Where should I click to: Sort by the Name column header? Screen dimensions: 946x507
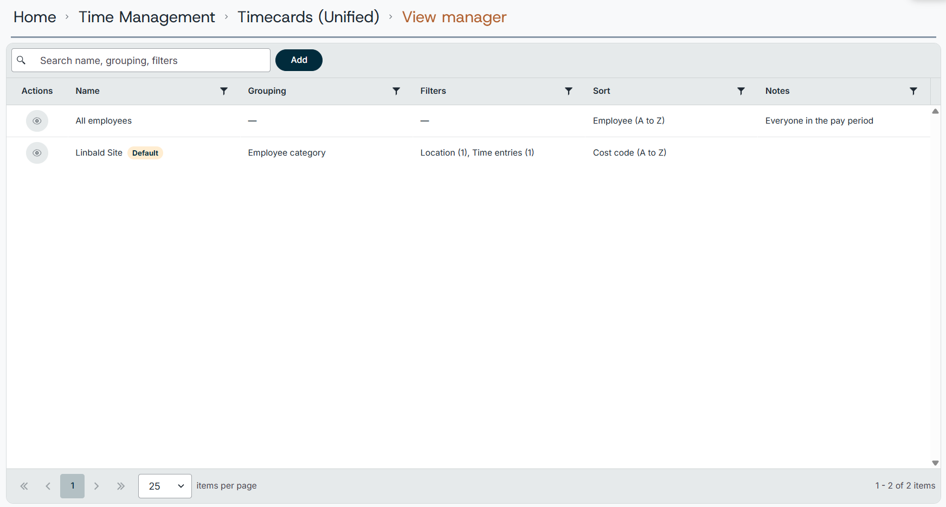click(x=87, y=91)
